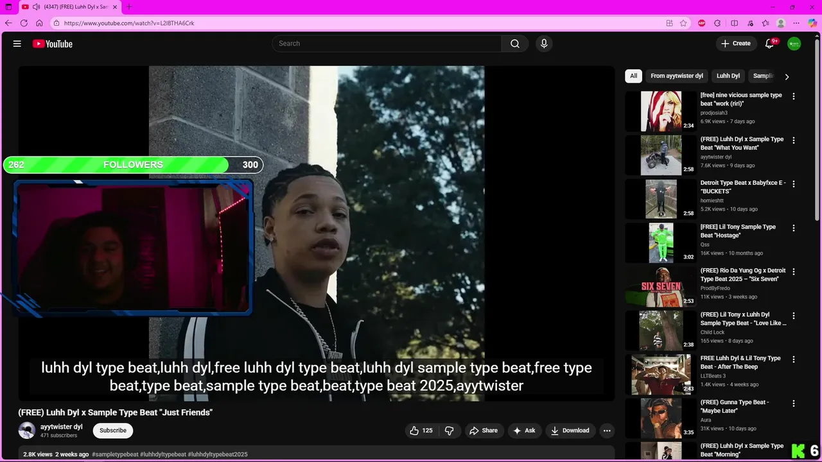Open menu for "After The Beep" video
The width and height of the screenshot is (822, 462).
[794, 359]
